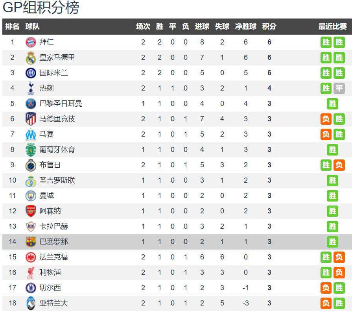The height and width of the screenshot is (311, 352).
Task: Click the Bayern Munich club crest
Action: [x=31, y=42]
